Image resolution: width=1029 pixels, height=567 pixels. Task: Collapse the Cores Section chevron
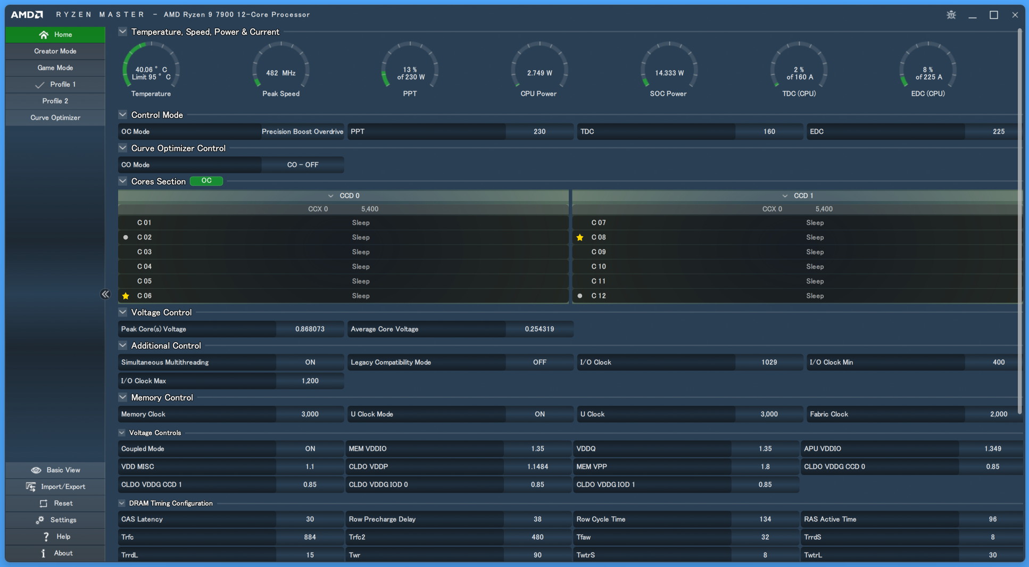(x=123, y=181)
